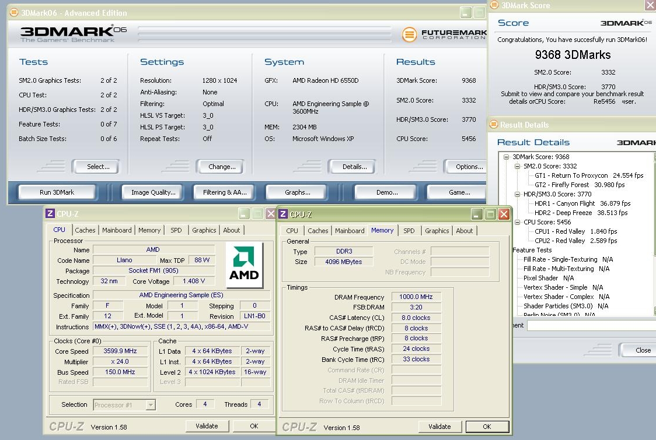Open Graphics tab in right CPU-Z
Screen dimensions: 656x440
pos(437,231)
